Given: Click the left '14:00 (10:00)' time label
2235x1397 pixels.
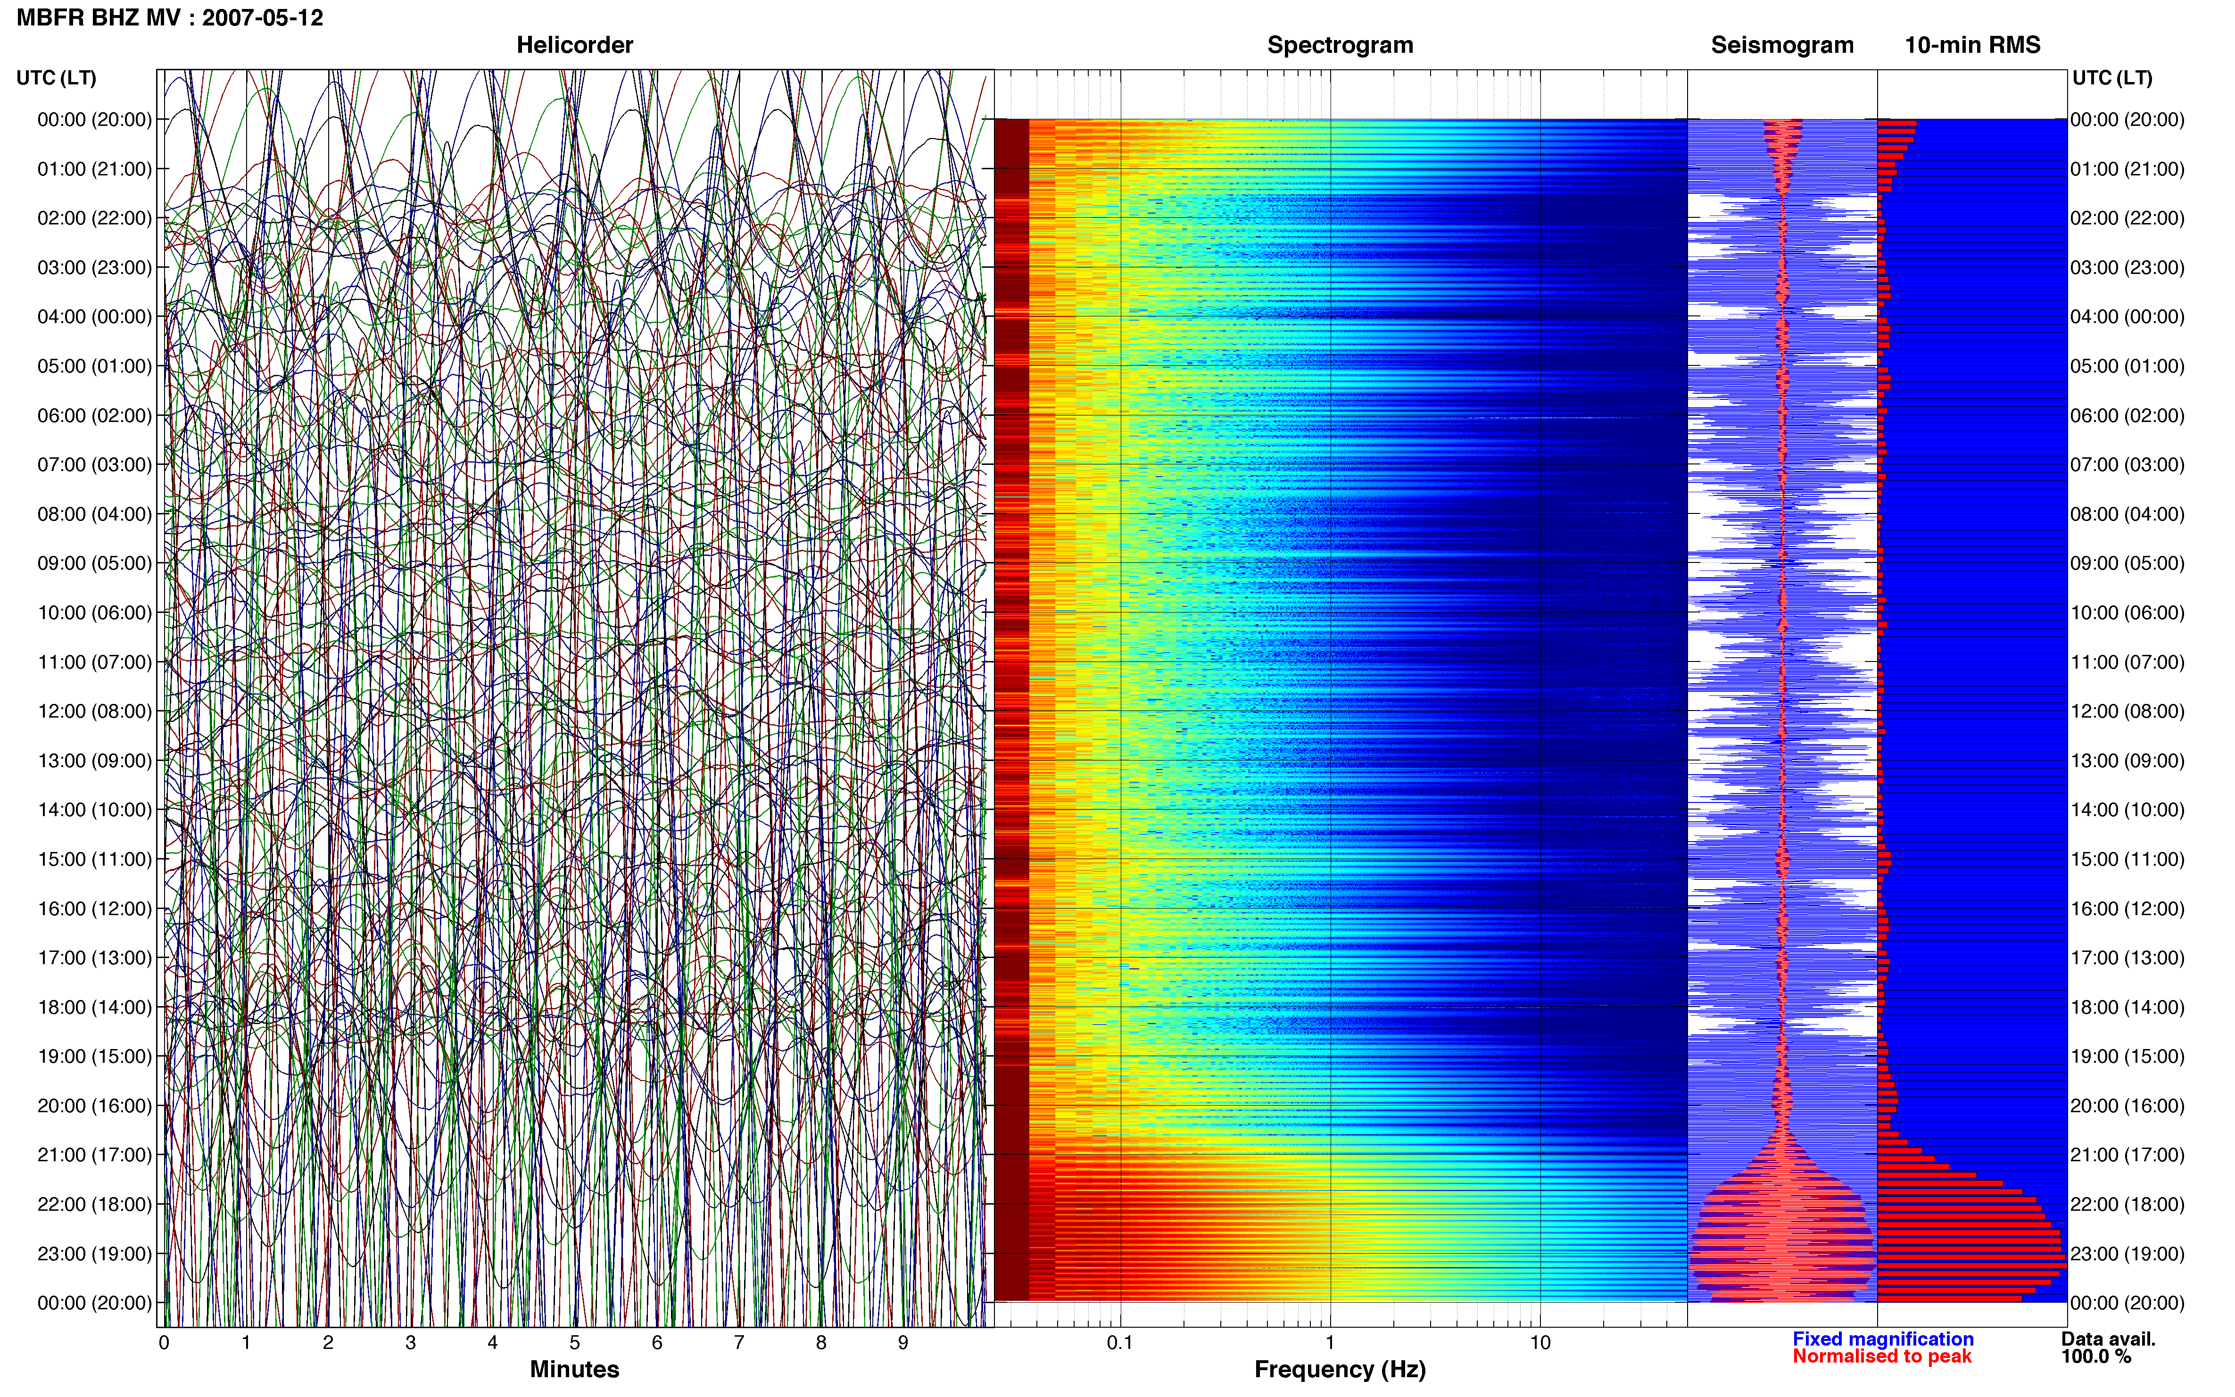Looking at the screenshot, I should coord(94,810).
